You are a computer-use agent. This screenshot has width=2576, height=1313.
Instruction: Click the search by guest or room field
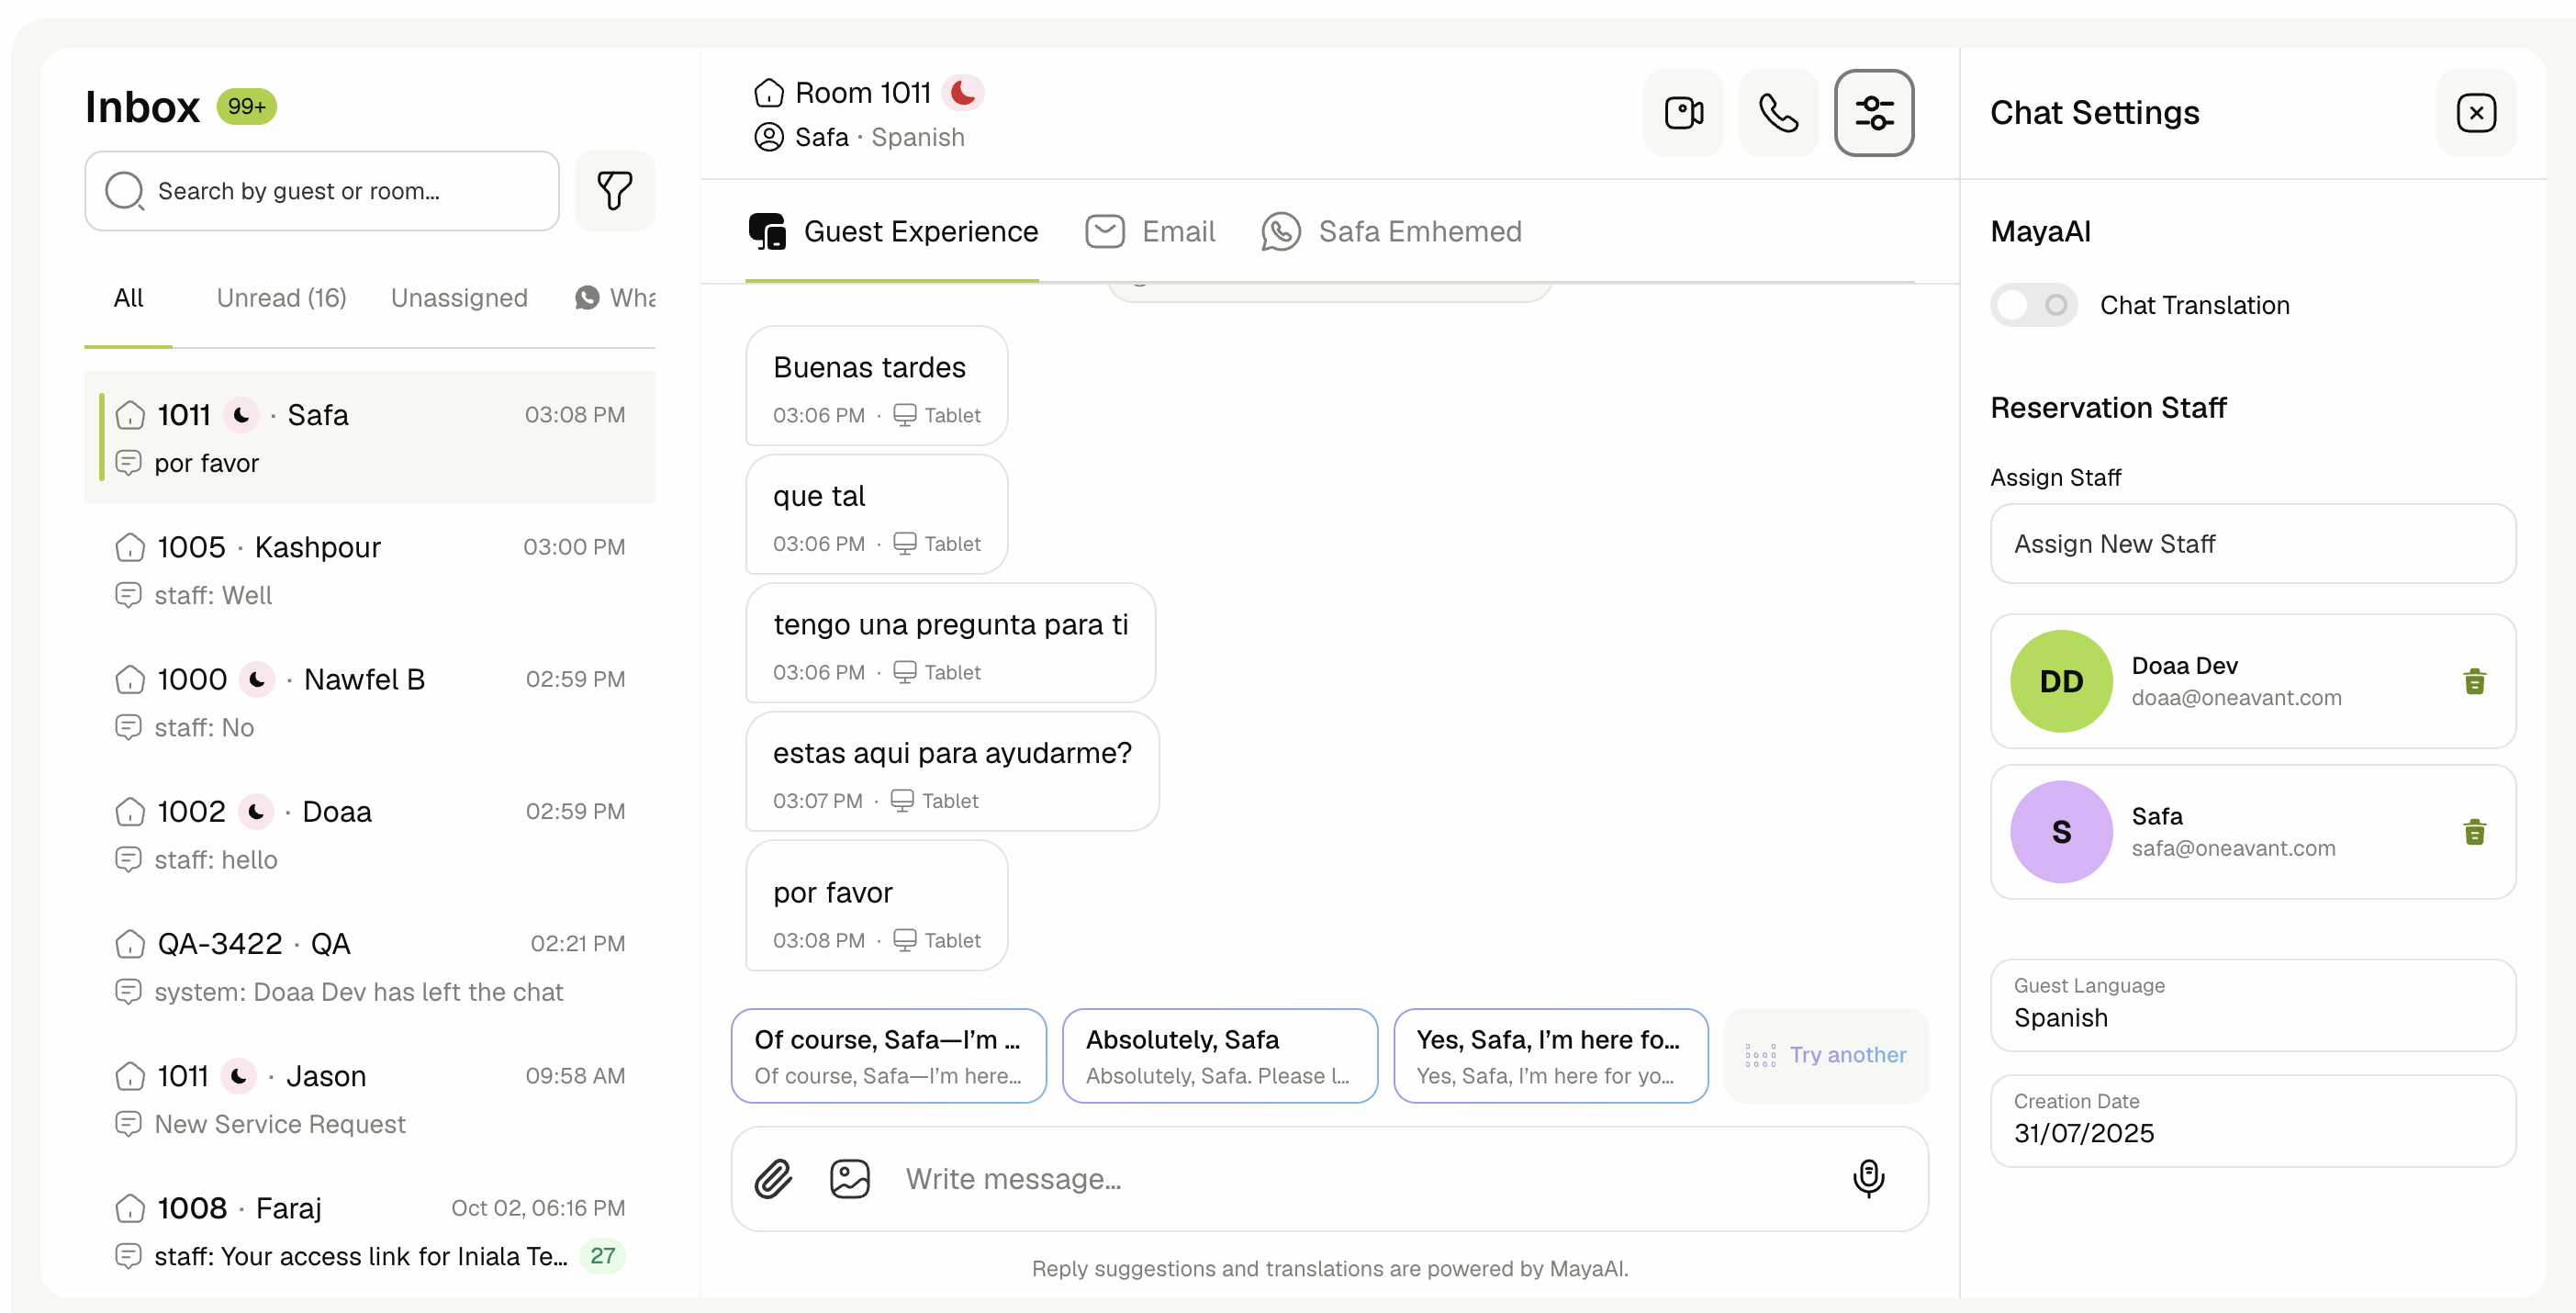pyautogui.click(x=322, y=191)
